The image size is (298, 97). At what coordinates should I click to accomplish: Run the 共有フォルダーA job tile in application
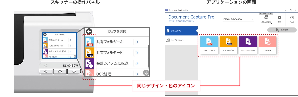pos(209,45)
